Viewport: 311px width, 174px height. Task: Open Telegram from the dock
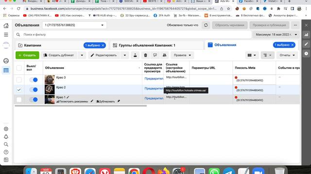coord(229,171)
